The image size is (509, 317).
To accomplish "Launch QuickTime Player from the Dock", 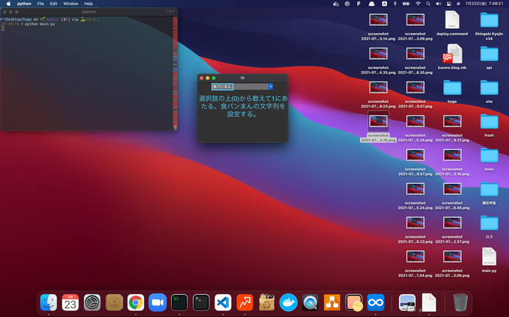I will 311,302.
